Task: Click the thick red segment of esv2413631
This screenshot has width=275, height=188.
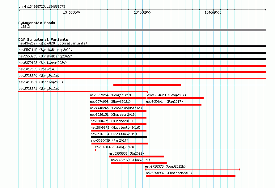Action: (147, 85)
